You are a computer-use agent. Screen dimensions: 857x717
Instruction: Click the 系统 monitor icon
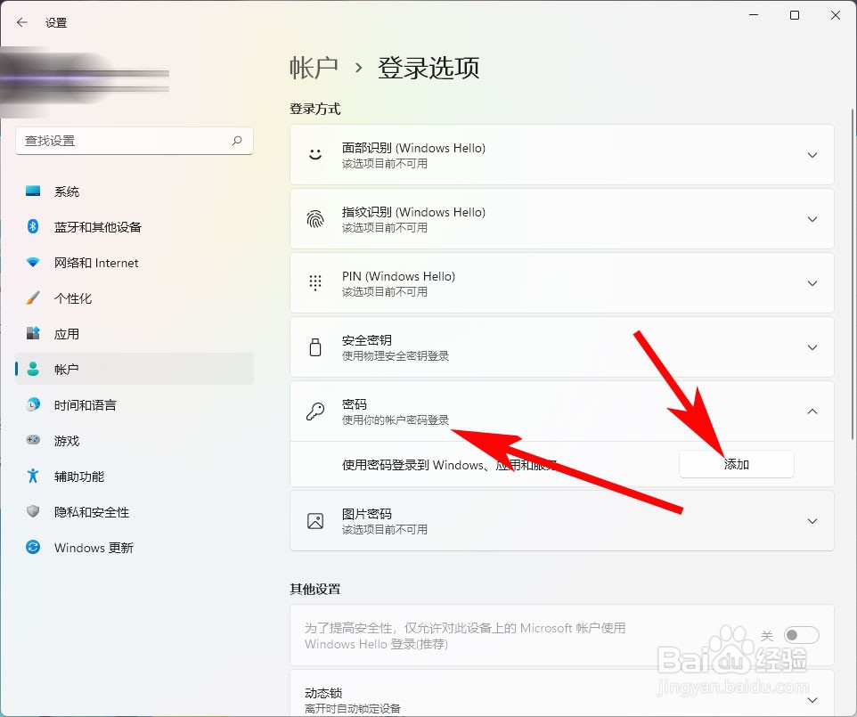click(x=33, y=191)
